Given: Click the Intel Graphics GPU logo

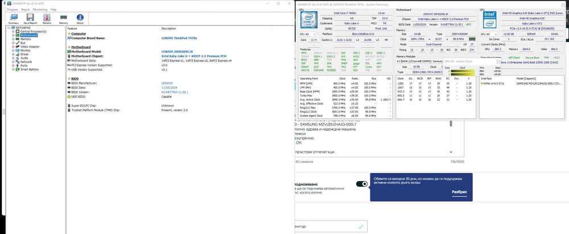Looking at the screenshot, I should coord(490,19).
